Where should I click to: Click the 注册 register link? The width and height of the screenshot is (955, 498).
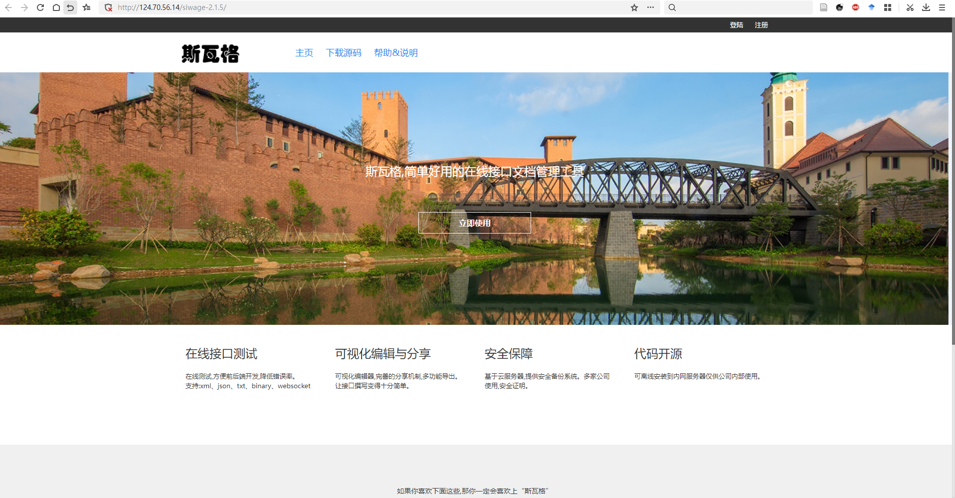tap(762, 25)
